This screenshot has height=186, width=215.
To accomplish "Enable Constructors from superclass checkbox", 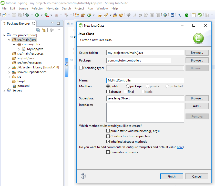I will point(108,136).
